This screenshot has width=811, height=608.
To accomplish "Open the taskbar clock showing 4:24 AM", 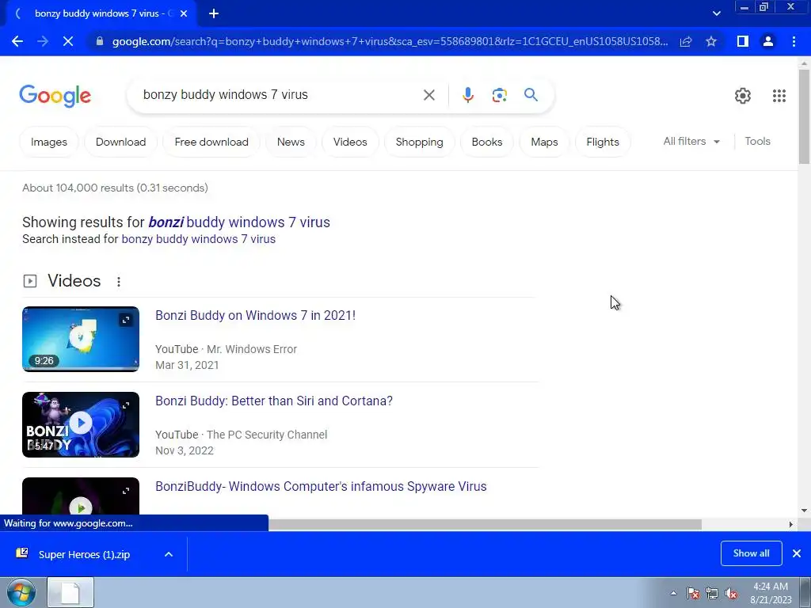I will click(771, 593).
